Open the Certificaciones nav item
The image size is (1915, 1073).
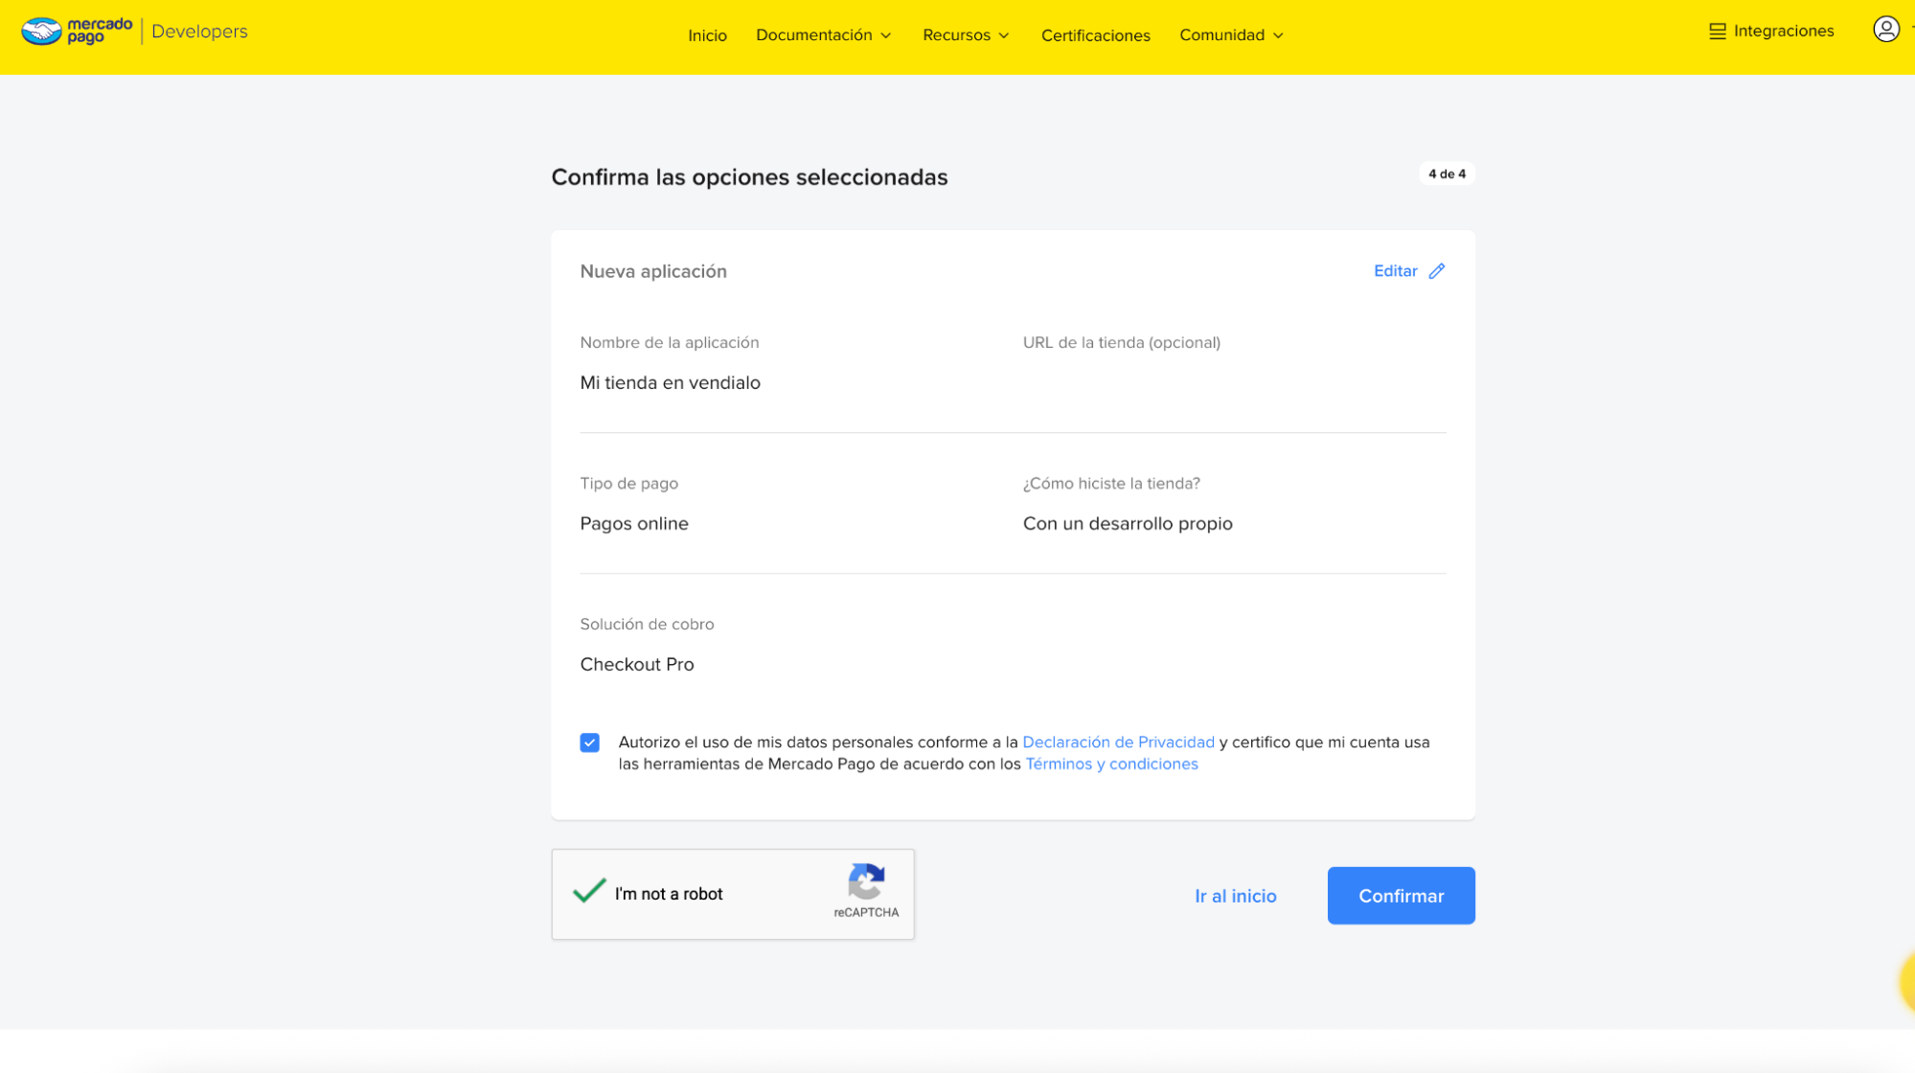tap(1095, 35)
